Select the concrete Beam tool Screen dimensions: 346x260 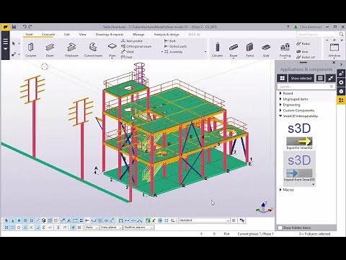[x=234, y=50]
